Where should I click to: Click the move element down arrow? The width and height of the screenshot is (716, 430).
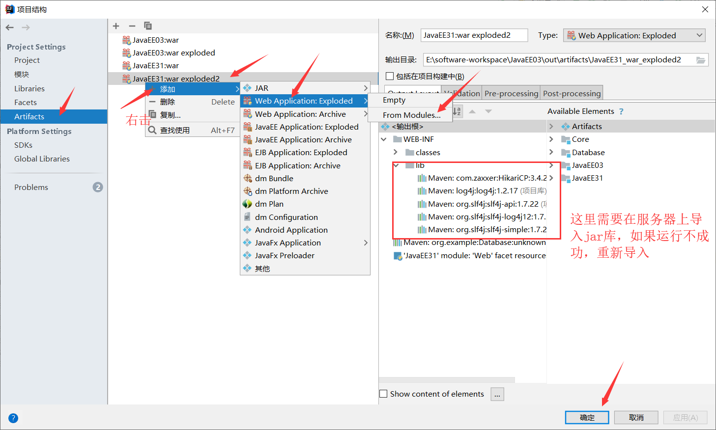pos(488,111)
